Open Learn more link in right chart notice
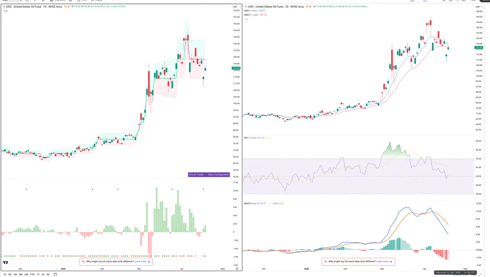This screenshot has width=490, height=277. pyautogui.click(x=382, y=262)
